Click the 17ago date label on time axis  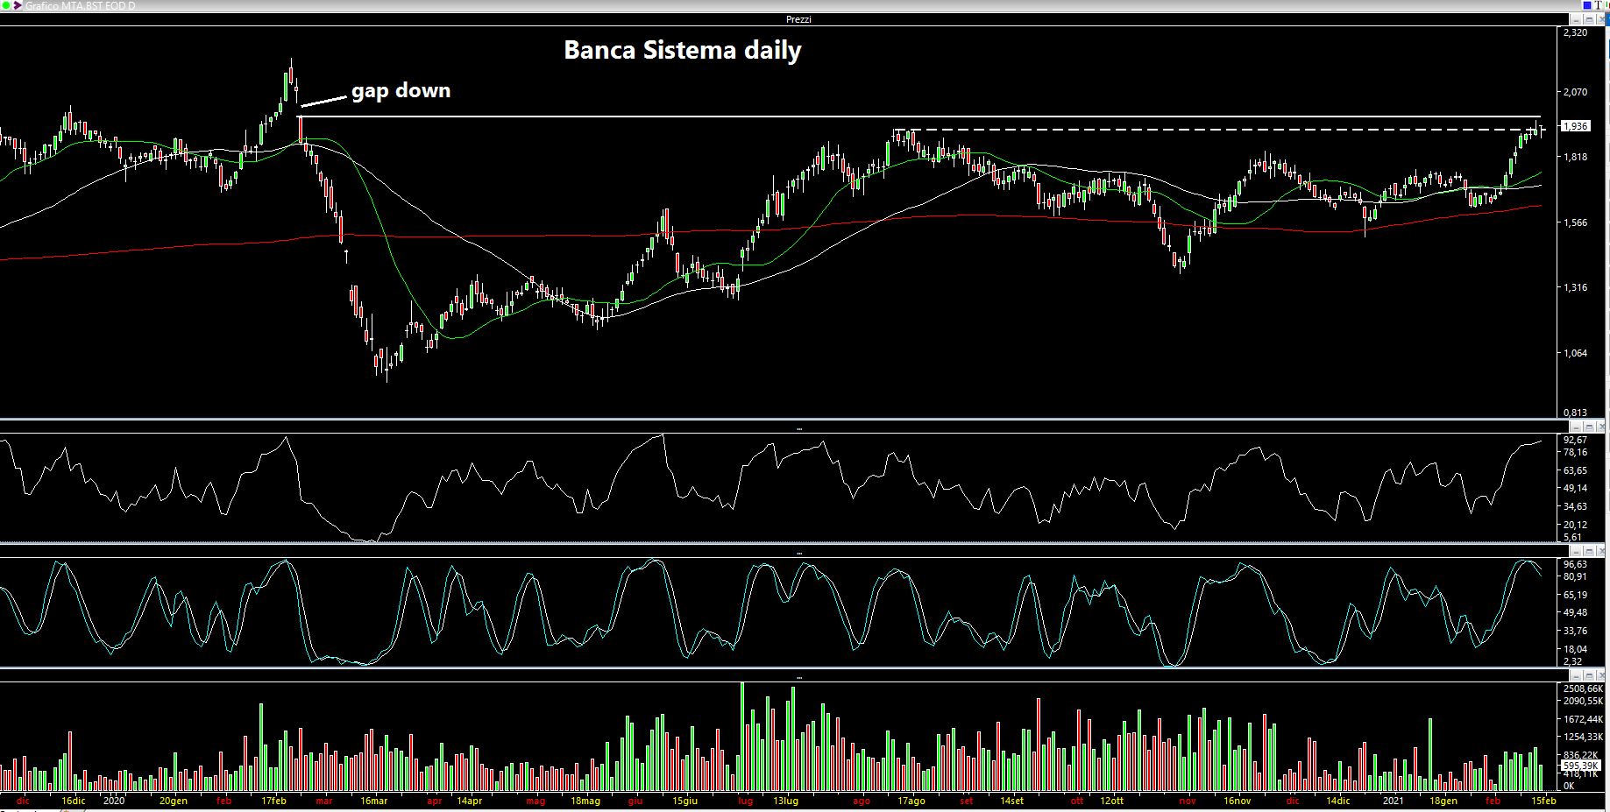[911, 801]
